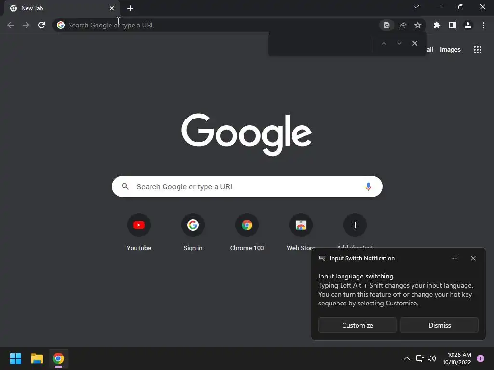Open the Google apps grid

478,50
